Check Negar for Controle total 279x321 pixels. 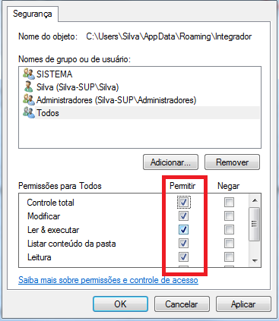pyautogui.click(x=229, y=202)
